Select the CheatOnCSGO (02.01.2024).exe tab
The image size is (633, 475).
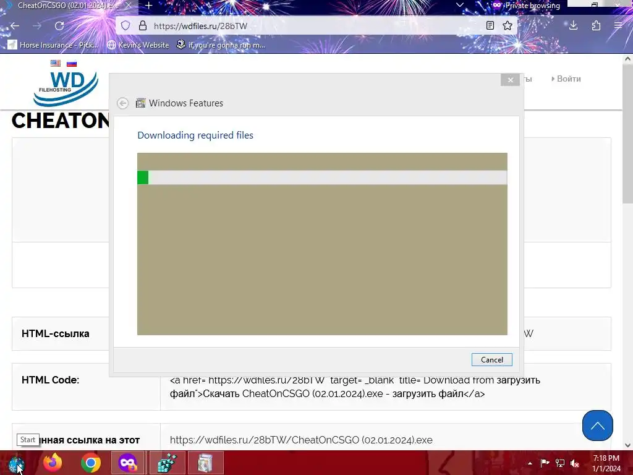click(69, 6)
